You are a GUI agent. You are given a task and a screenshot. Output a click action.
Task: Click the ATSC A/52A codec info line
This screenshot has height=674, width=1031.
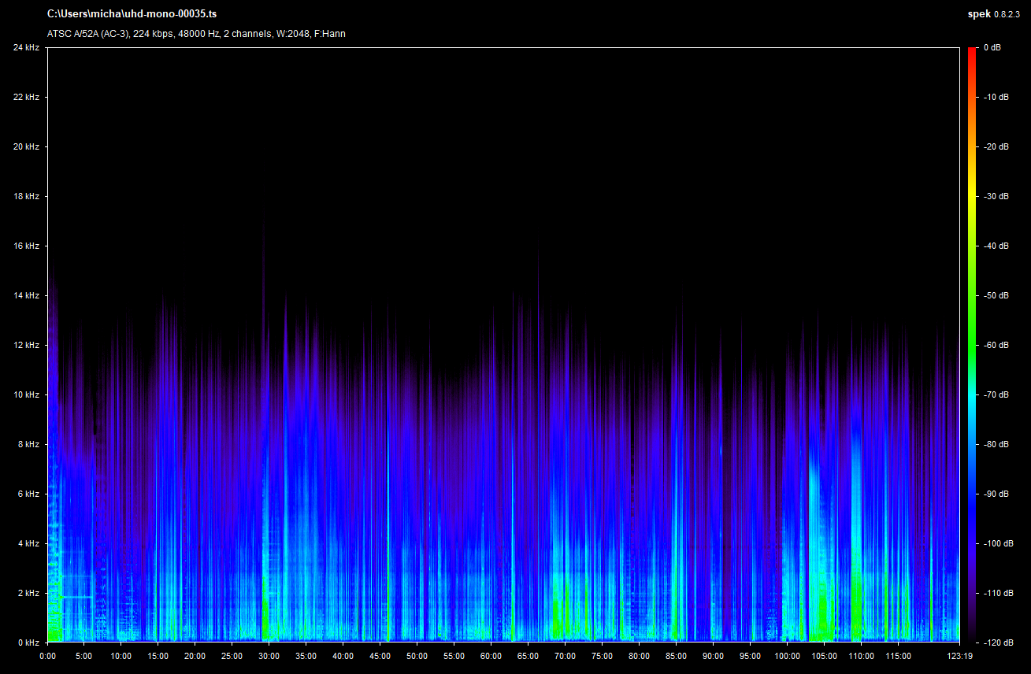[196, 34]
